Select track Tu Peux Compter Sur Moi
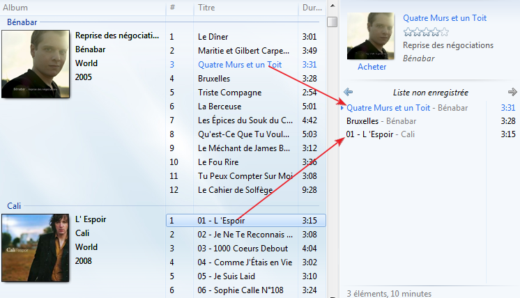 pyautogui.click(x=246, y=176)
